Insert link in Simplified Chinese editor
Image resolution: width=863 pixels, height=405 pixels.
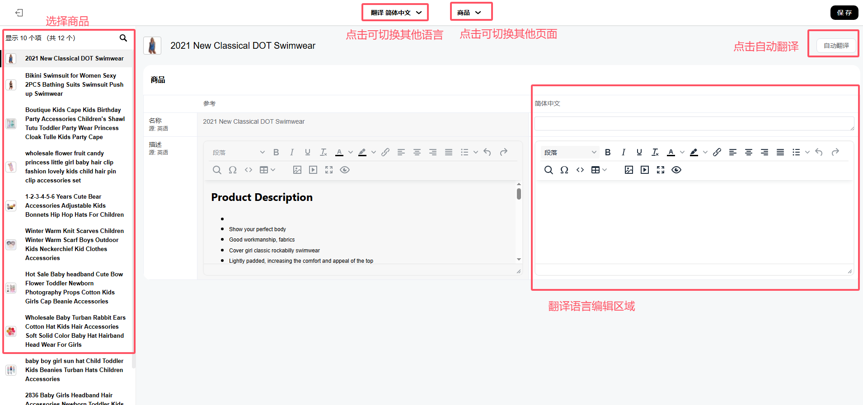click(x=717, y=152)
